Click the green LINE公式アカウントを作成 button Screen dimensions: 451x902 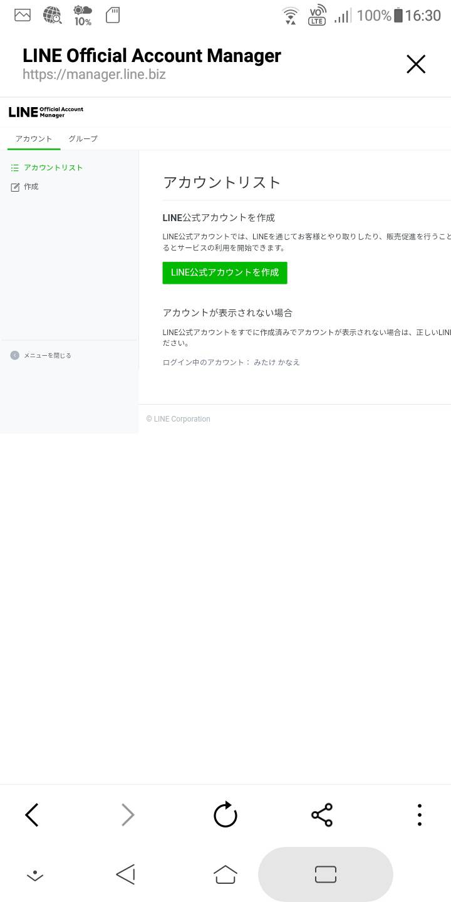pyautogui.click(x=225, y=273)
